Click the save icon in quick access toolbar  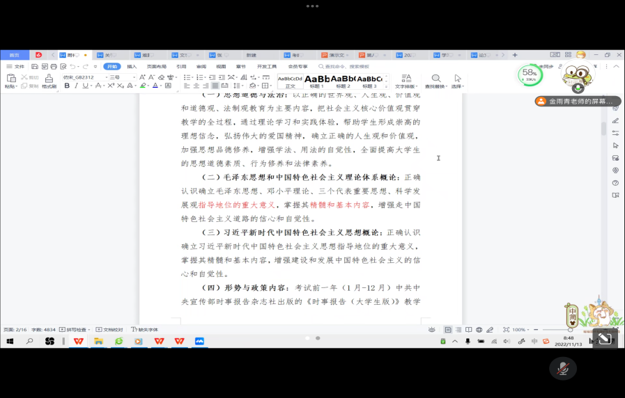click(x=35, y=66)
